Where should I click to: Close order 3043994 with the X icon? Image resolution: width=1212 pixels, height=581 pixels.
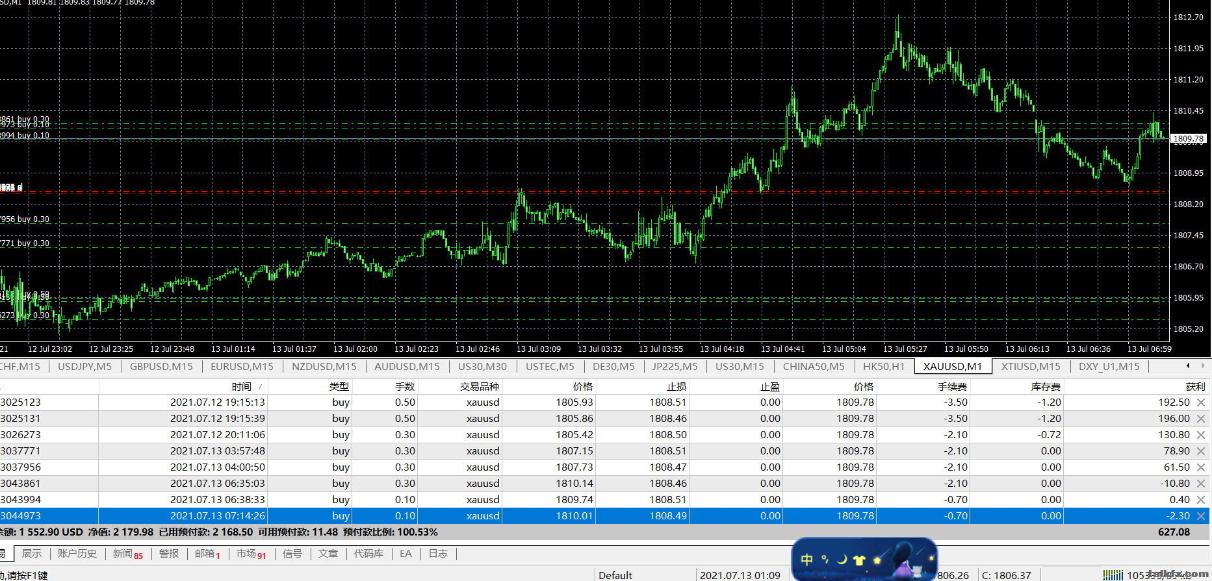(x=1201, y=500)
